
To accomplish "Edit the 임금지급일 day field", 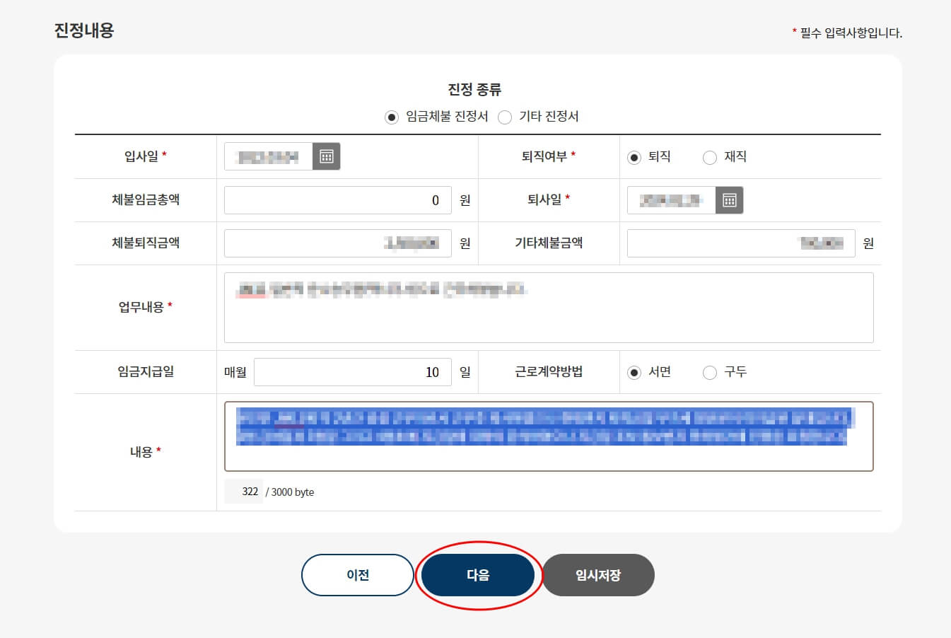I will (353, 372).
